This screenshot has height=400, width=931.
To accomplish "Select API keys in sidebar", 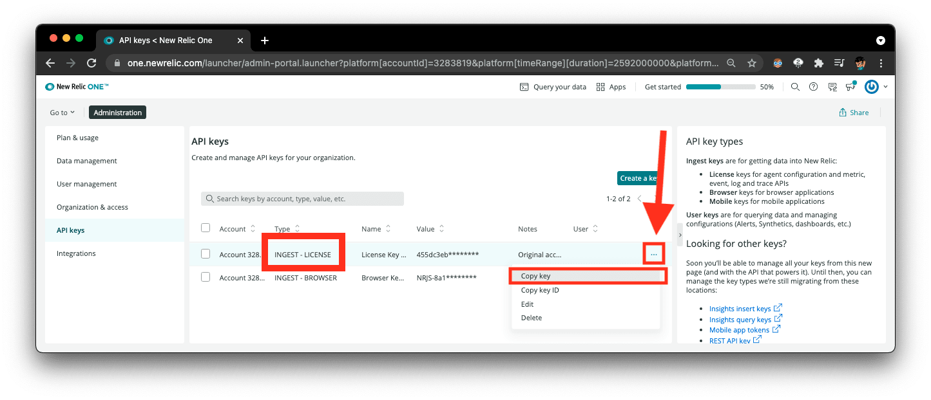I will (115, 230).
